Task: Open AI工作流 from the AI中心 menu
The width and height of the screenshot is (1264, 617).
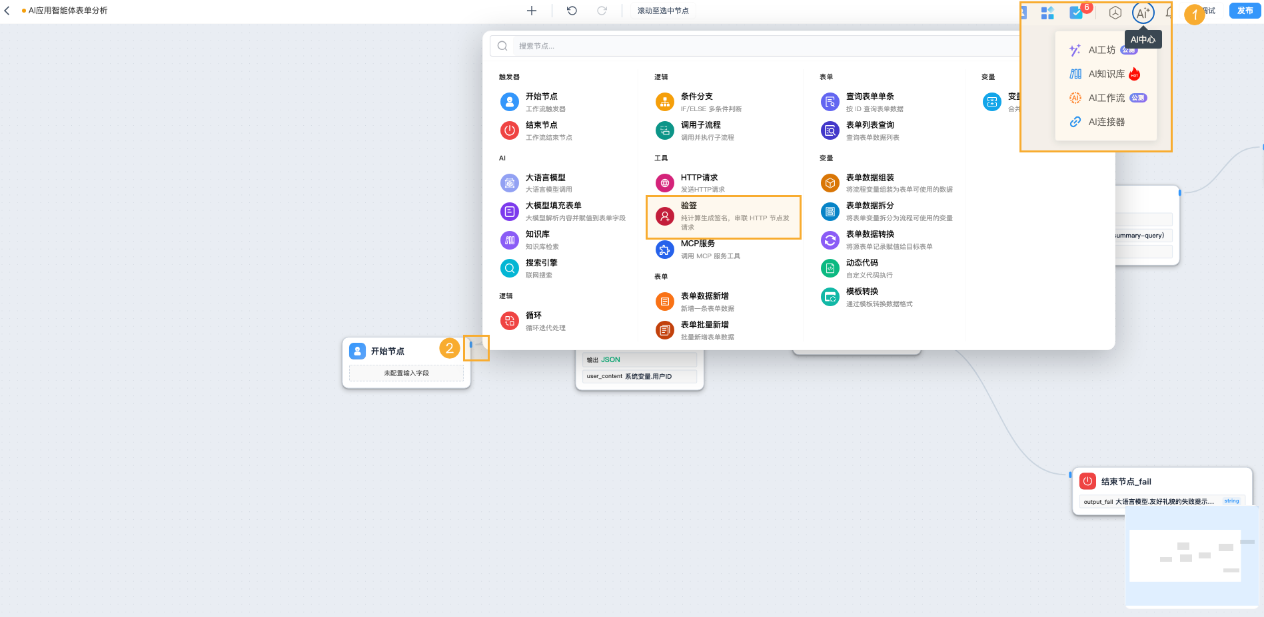Action: pos(1105,98)
